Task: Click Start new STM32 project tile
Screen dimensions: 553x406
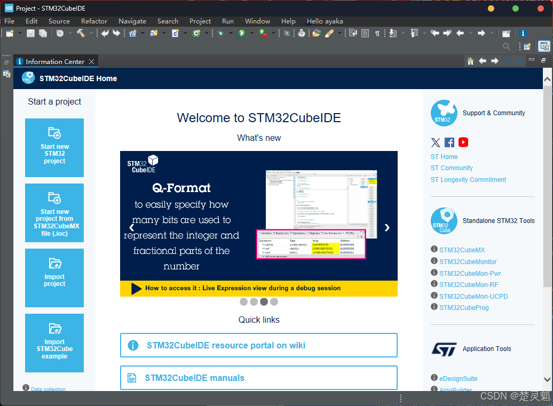Action: (54, 148)
